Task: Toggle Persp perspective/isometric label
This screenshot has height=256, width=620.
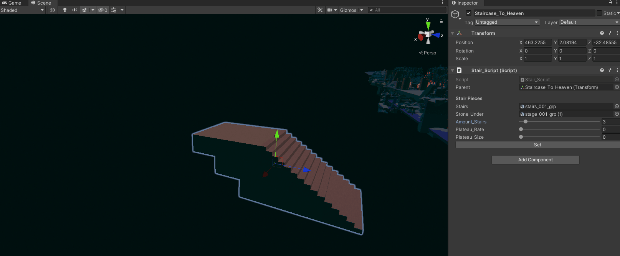Action: 427,53
